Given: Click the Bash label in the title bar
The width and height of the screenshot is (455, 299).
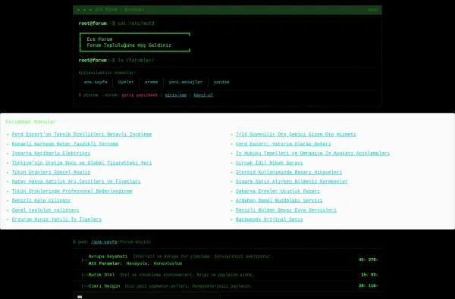Looking at the screenshot, I should [x=373, y=10].
